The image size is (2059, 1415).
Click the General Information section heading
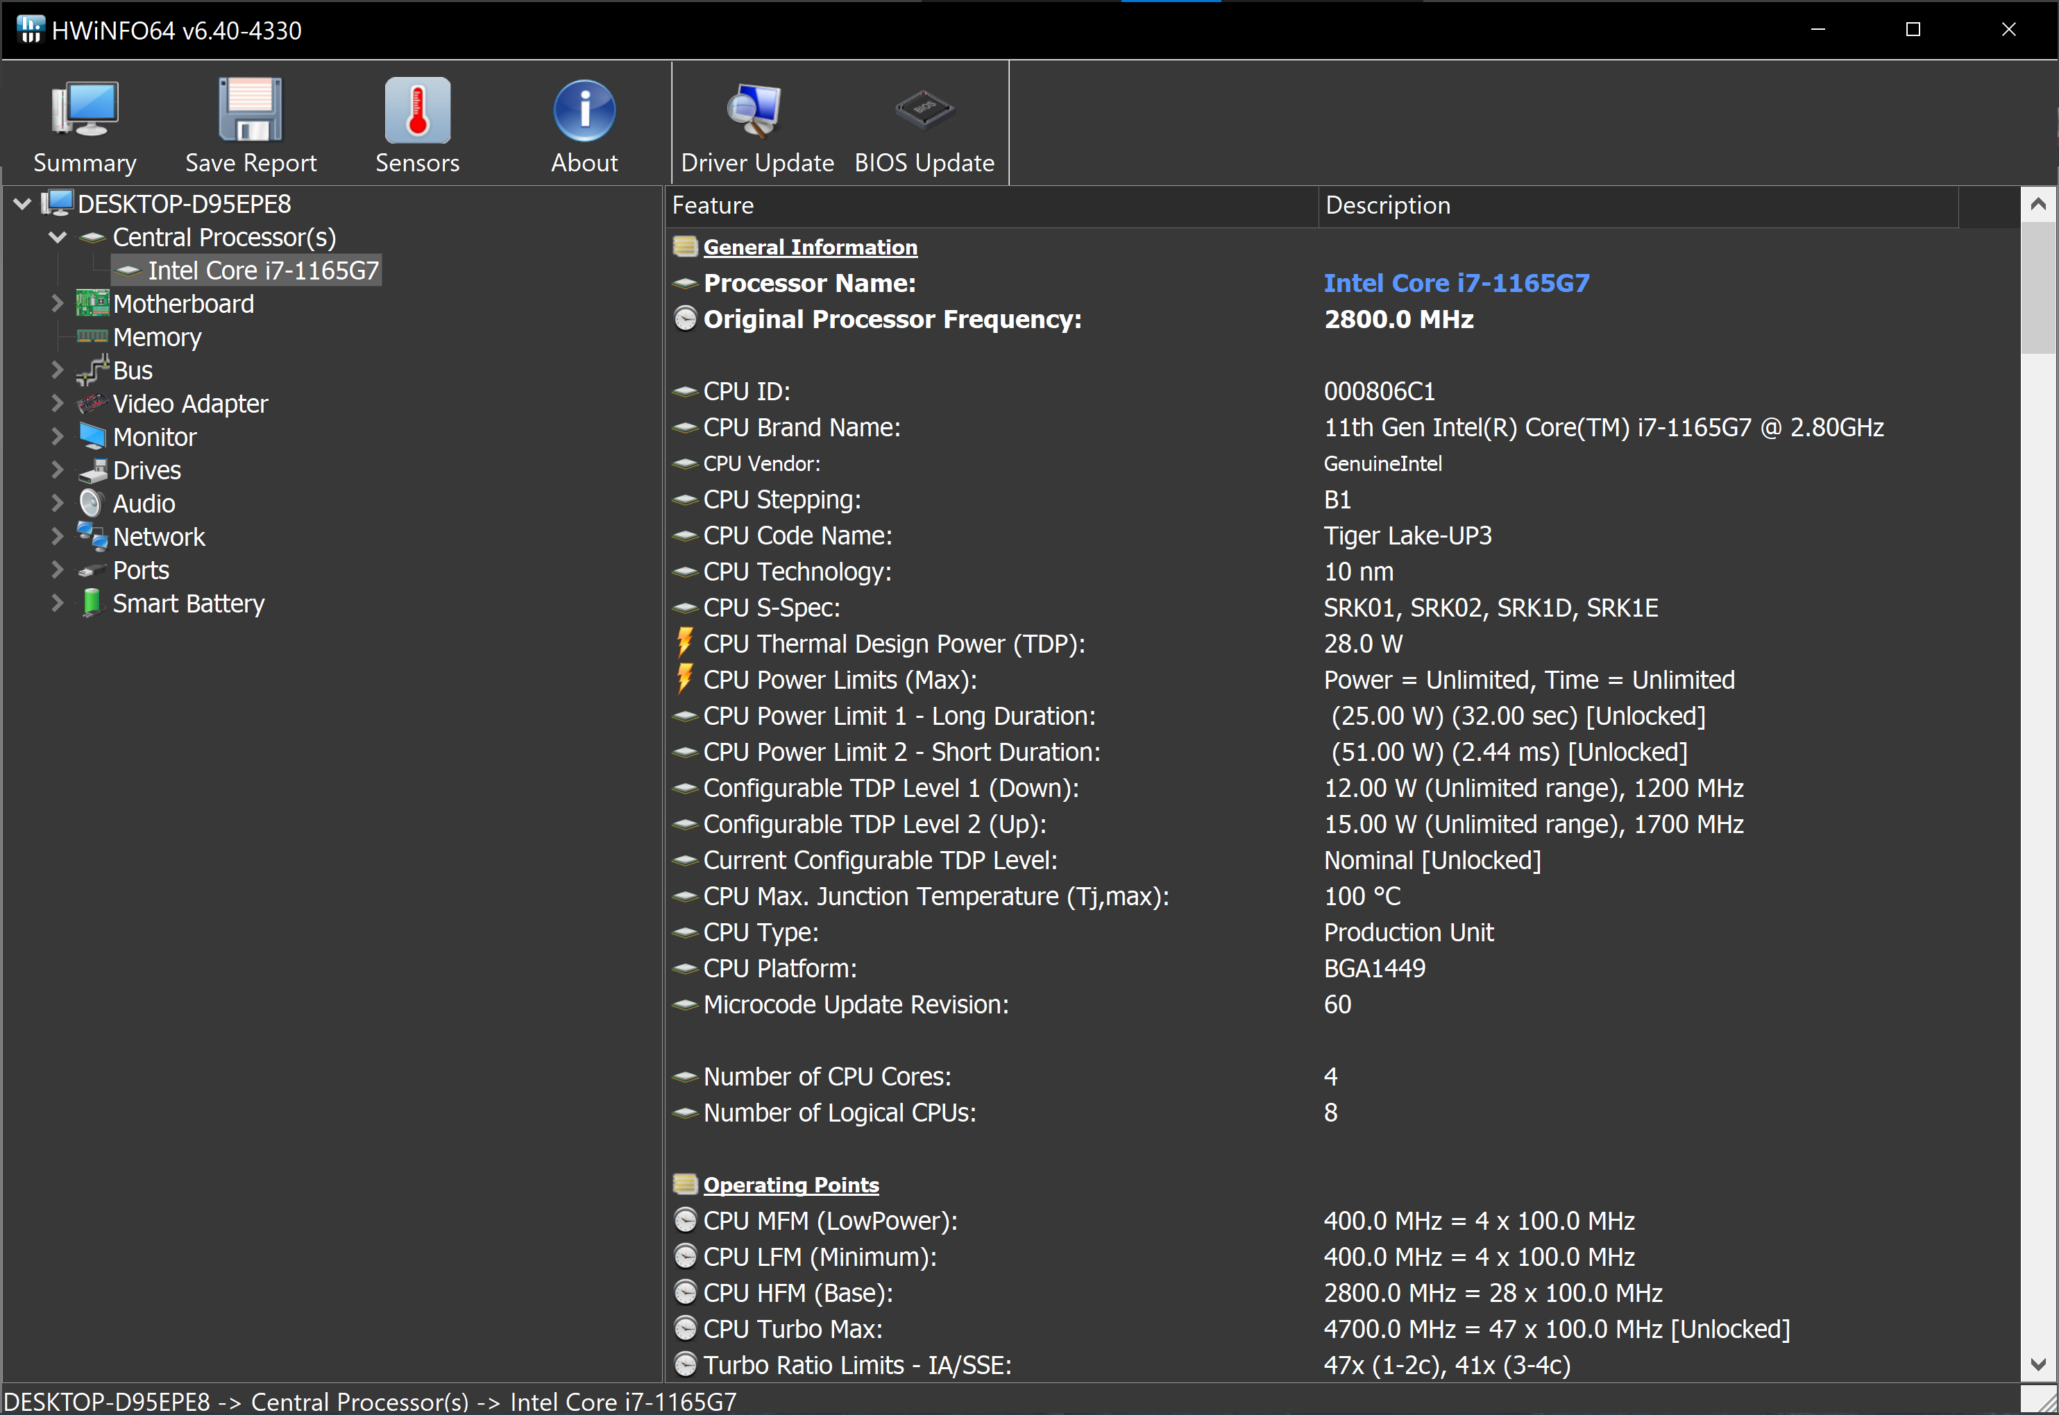tap(810, 248)
